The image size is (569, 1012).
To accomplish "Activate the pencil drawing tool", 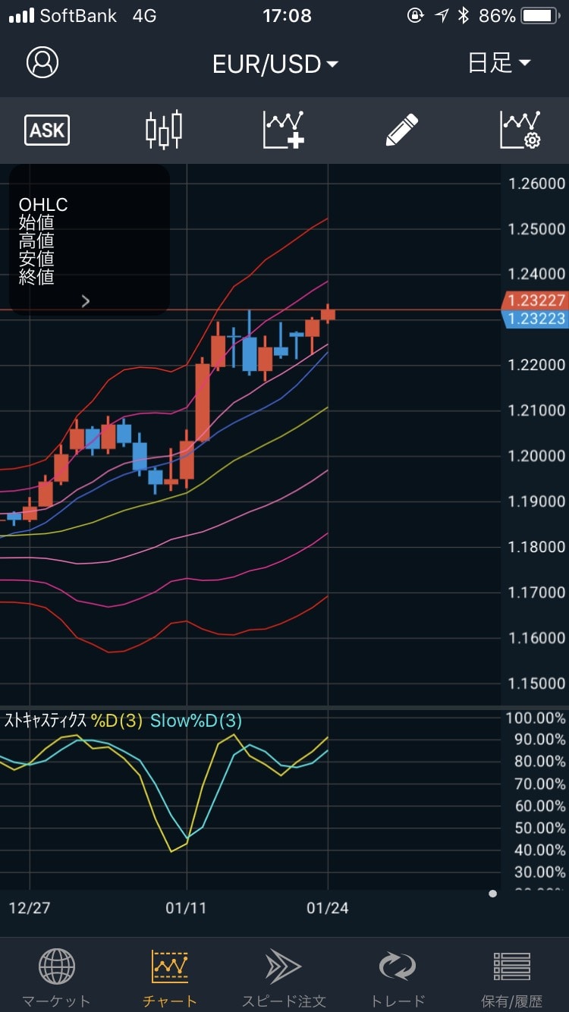I will (402, 130).
